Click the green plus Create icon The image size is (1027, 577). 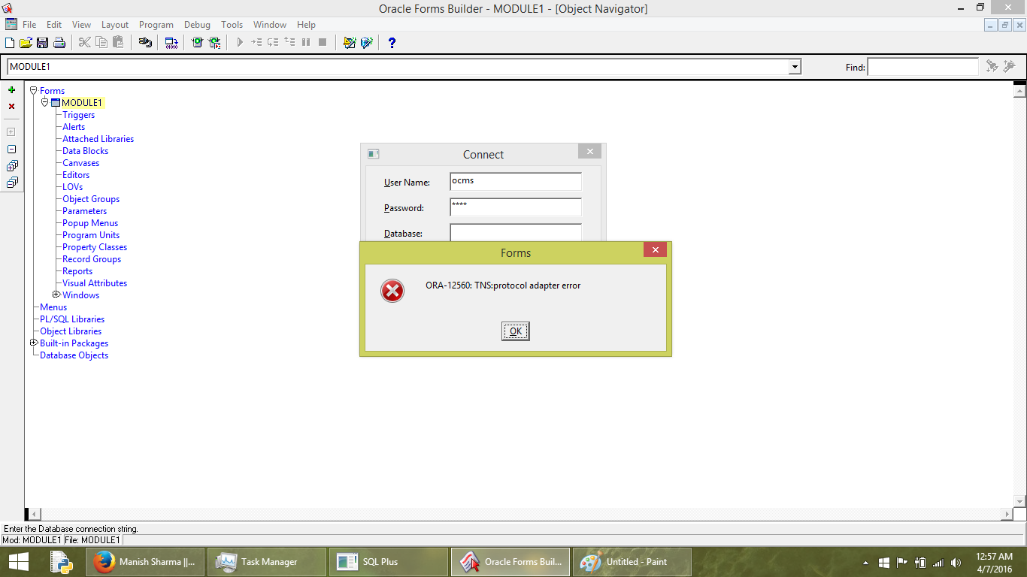click(x=11, y=90)
